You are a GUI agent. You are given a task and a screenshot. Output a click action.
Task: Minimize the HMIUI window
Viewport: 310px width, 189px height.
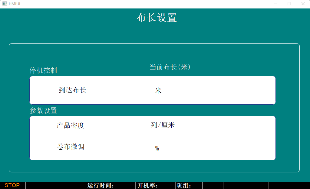[275, 4]
